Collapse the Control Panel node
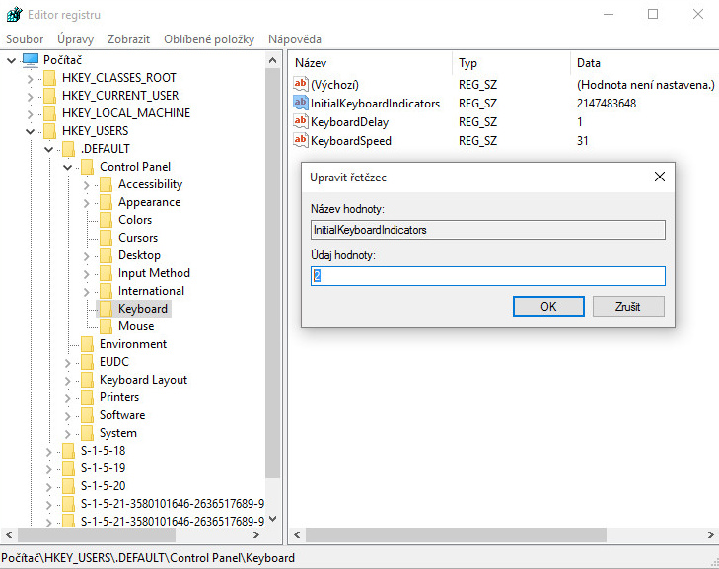719x569 pixels. [68, 167]
